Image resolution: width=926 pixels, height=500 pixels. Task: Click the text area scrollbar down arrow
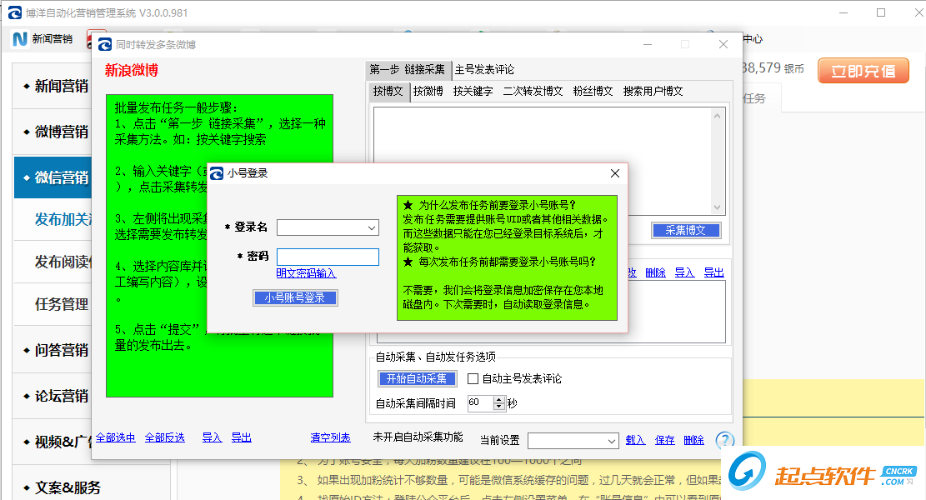tap(718, 207)
